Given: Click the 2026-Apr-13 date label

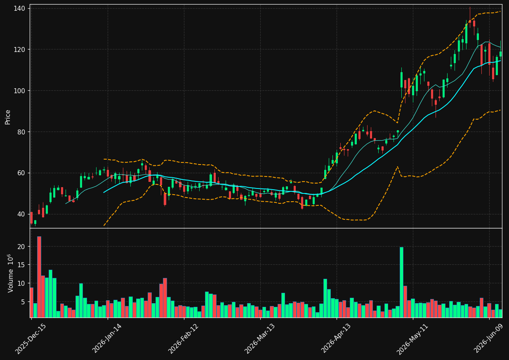Looking at the screenshot, I should click(336, 339).
